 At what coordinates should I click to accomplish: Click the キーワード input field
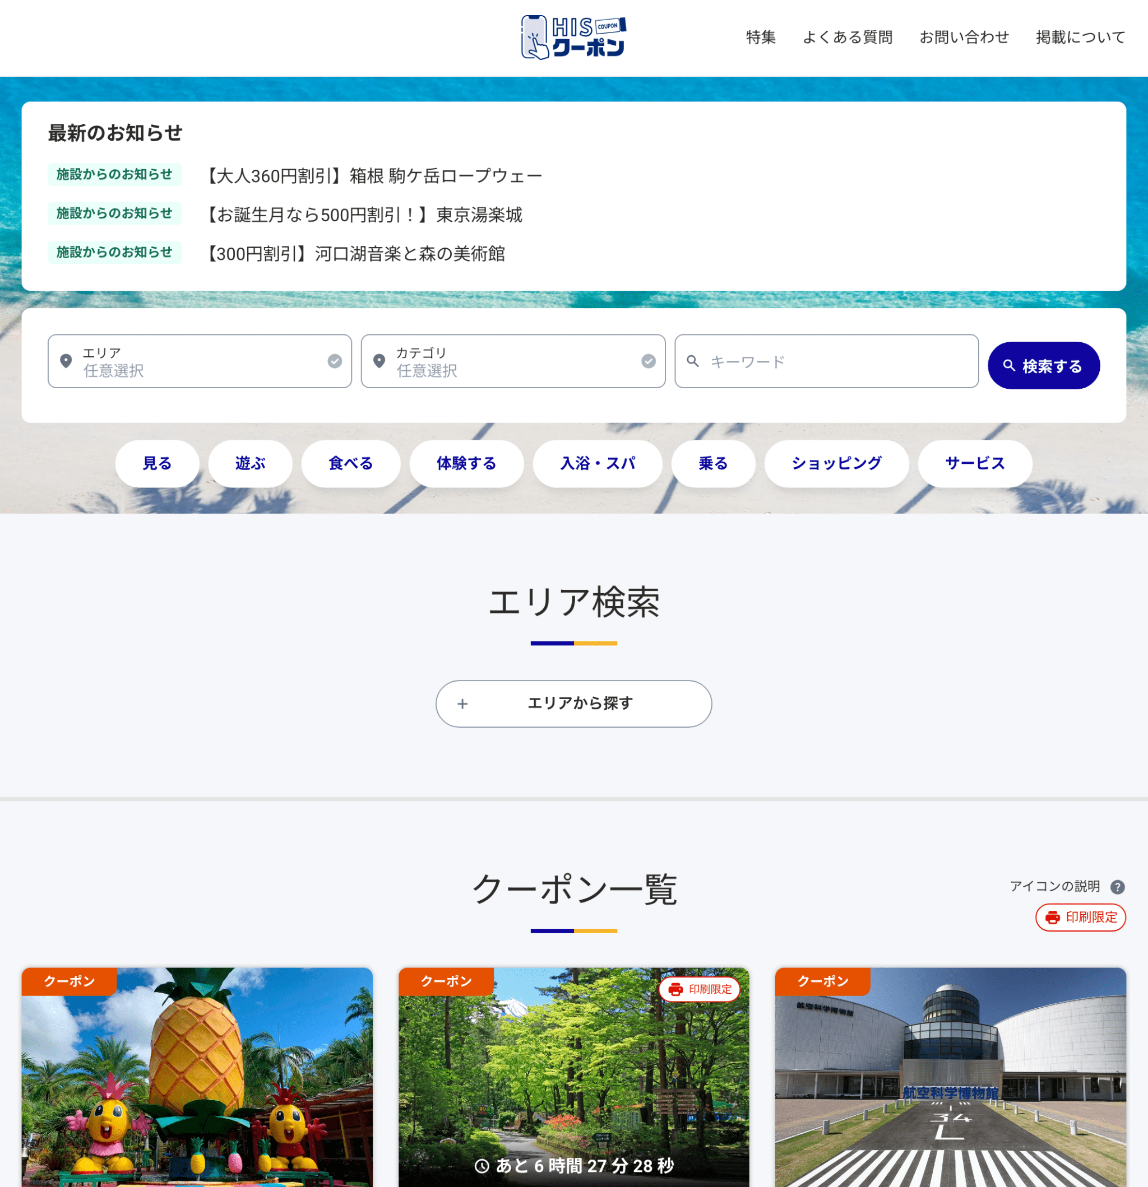(826, 361)
